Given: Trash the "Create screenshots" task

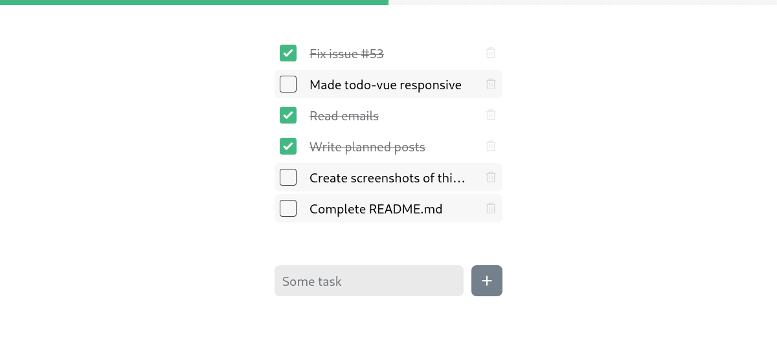Looking at the screenshot, I should point(491,177).
